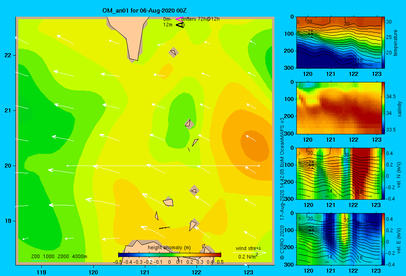This screenshot has height=276, width=406.
Task: Click the longitude '119' label on main map
Action: 41,272
